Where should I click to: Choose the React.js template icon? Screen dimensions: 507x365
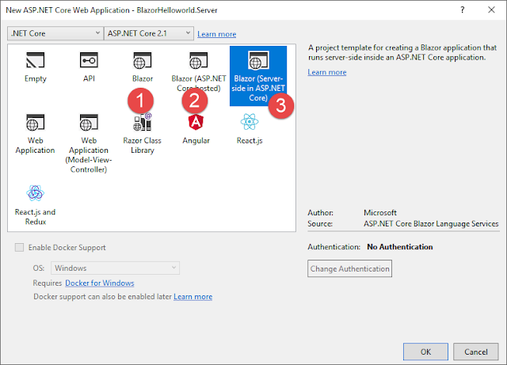tap(250, 122)
